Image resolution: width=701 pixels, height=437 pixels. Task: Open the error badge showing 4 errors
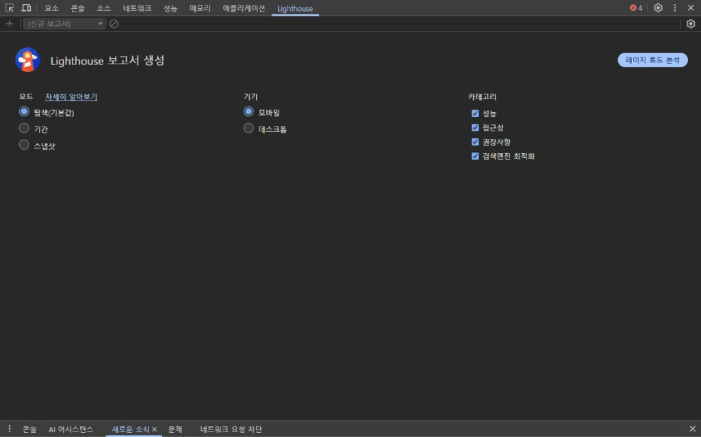coord(636,8)
